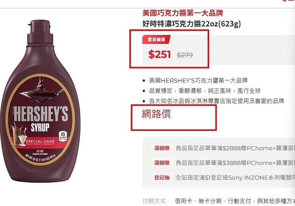Open the Sony INZONE lucky draw promotion
Viewport: 295px width, 206px height.
tap(235, 177)
